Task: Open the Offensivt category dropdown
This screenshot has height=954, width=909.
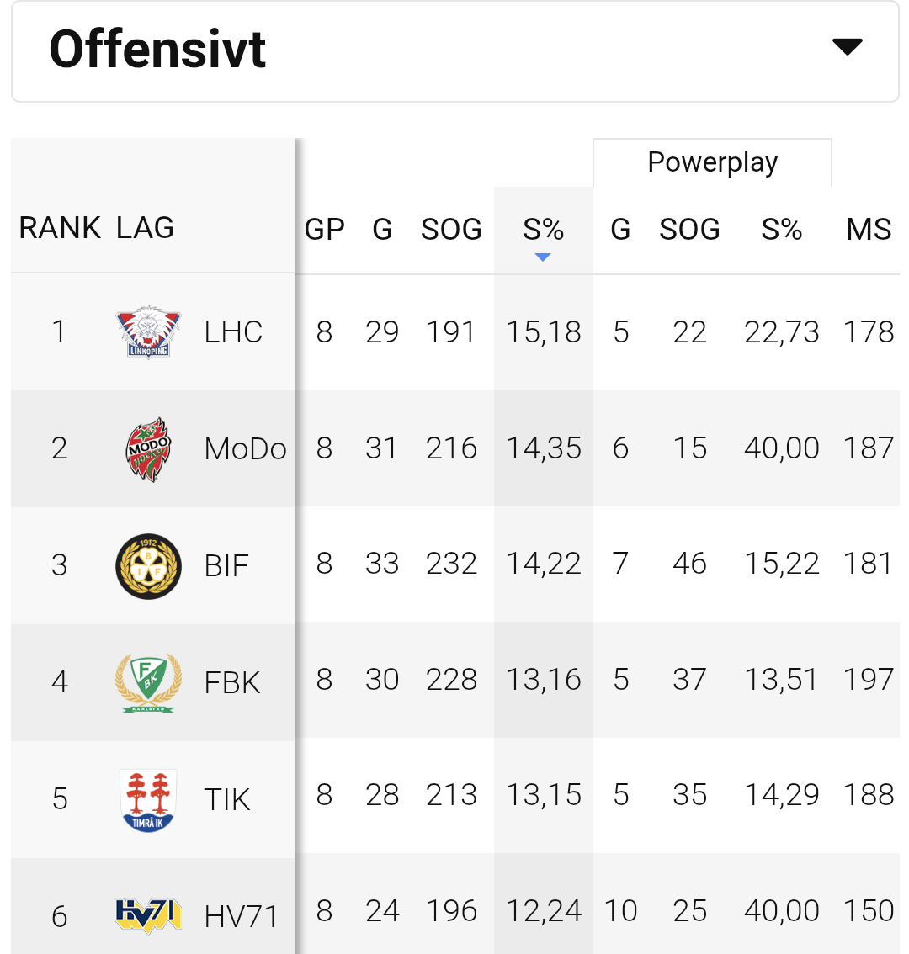Action: tap(454, 50)
